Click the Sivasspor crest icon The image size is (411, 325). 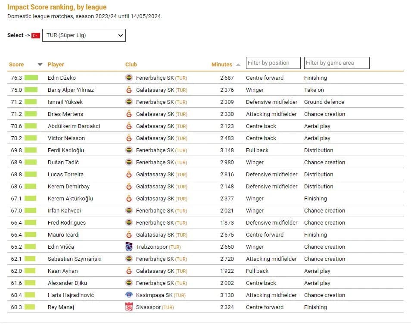[129, 307]
